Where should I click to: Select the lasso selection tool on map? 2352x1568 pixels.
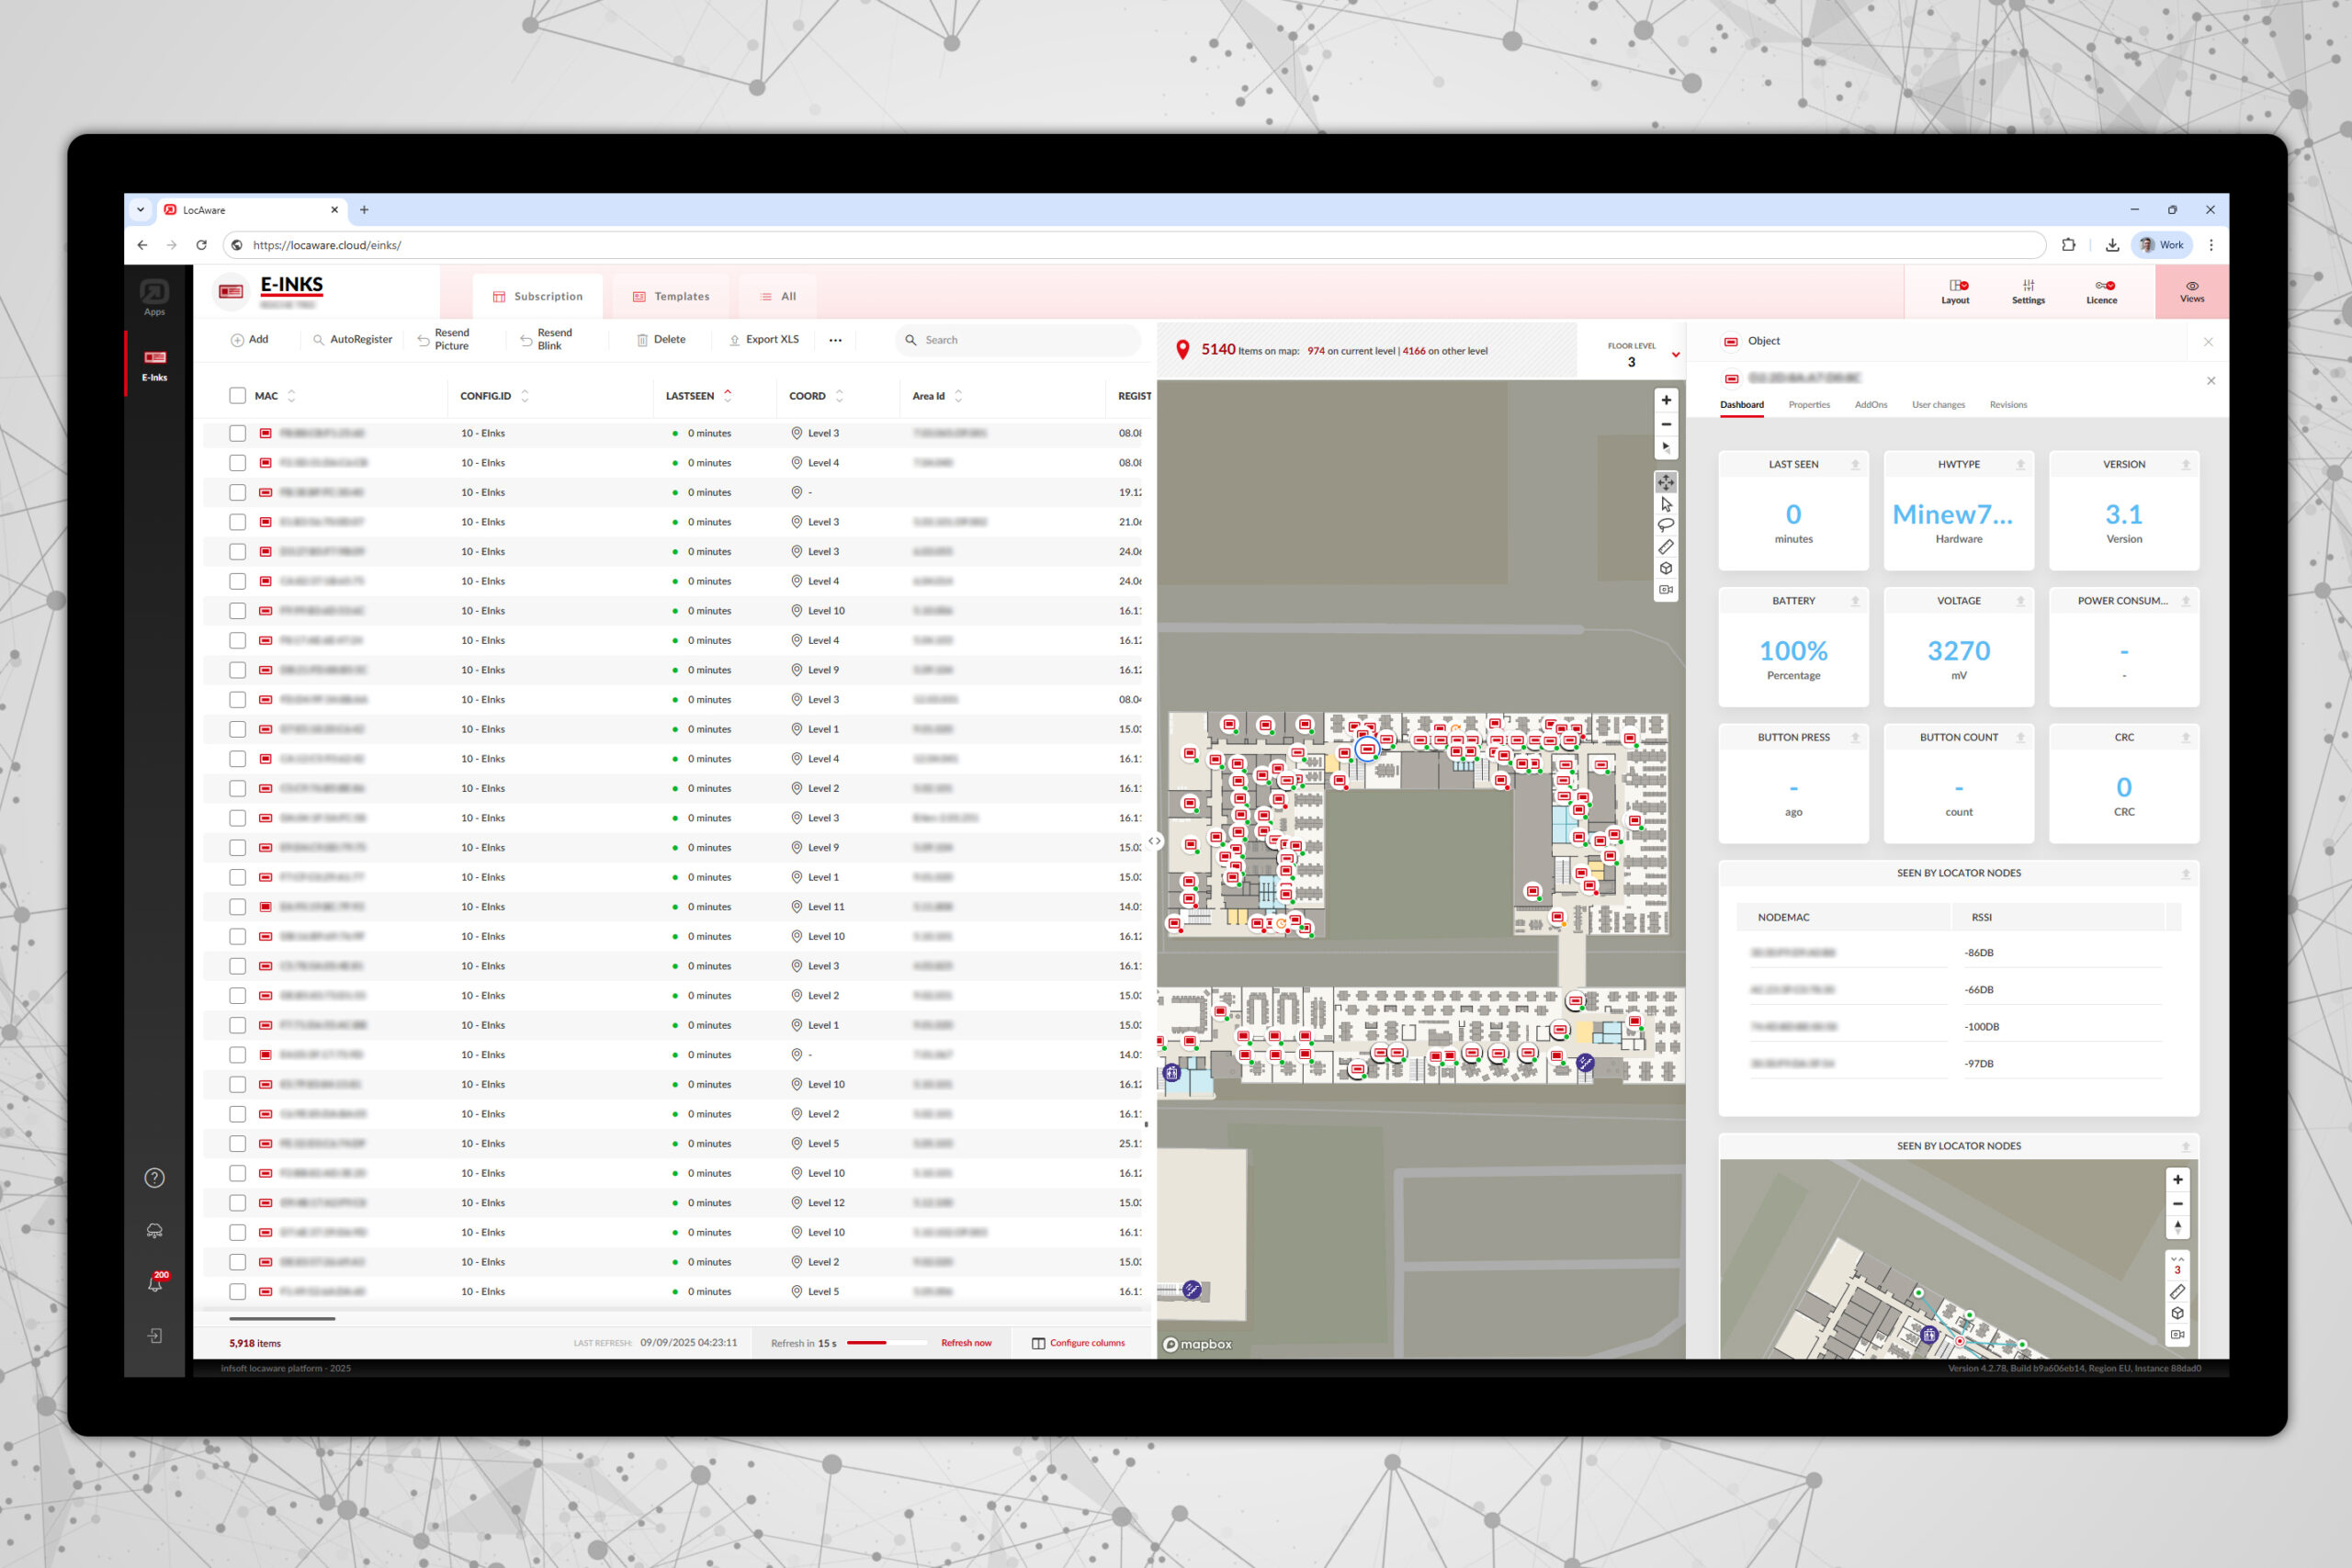pos(1666,525)
